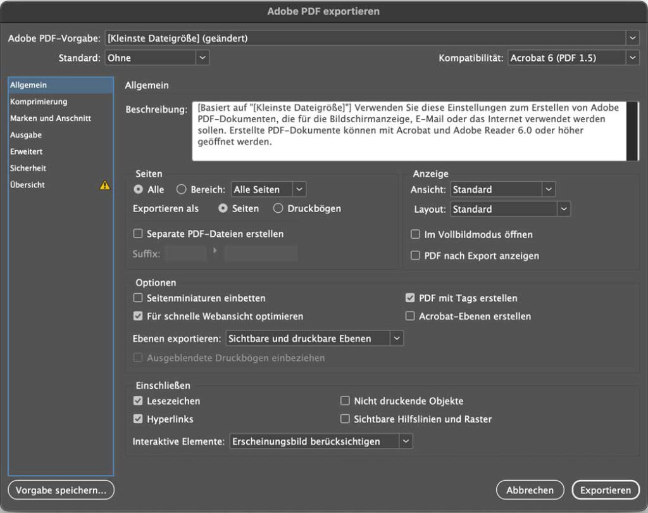Enable Sichtbare Hilfslinien und Raster
Viewport: 648px width, 513px height.
point(345,419)
